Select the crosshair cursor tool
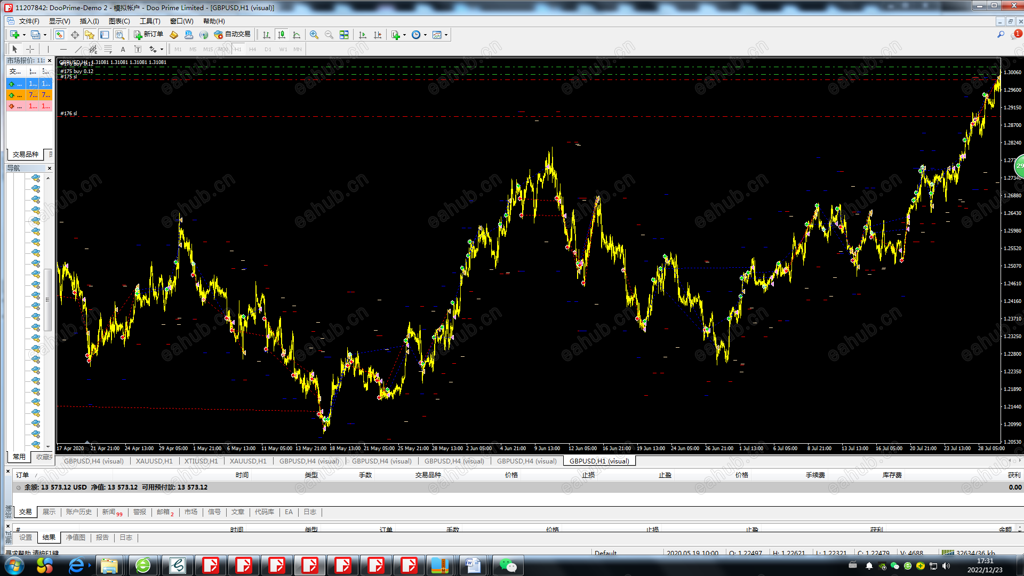The width and height of the screenshot is (1024, 576). coord(30,49)
